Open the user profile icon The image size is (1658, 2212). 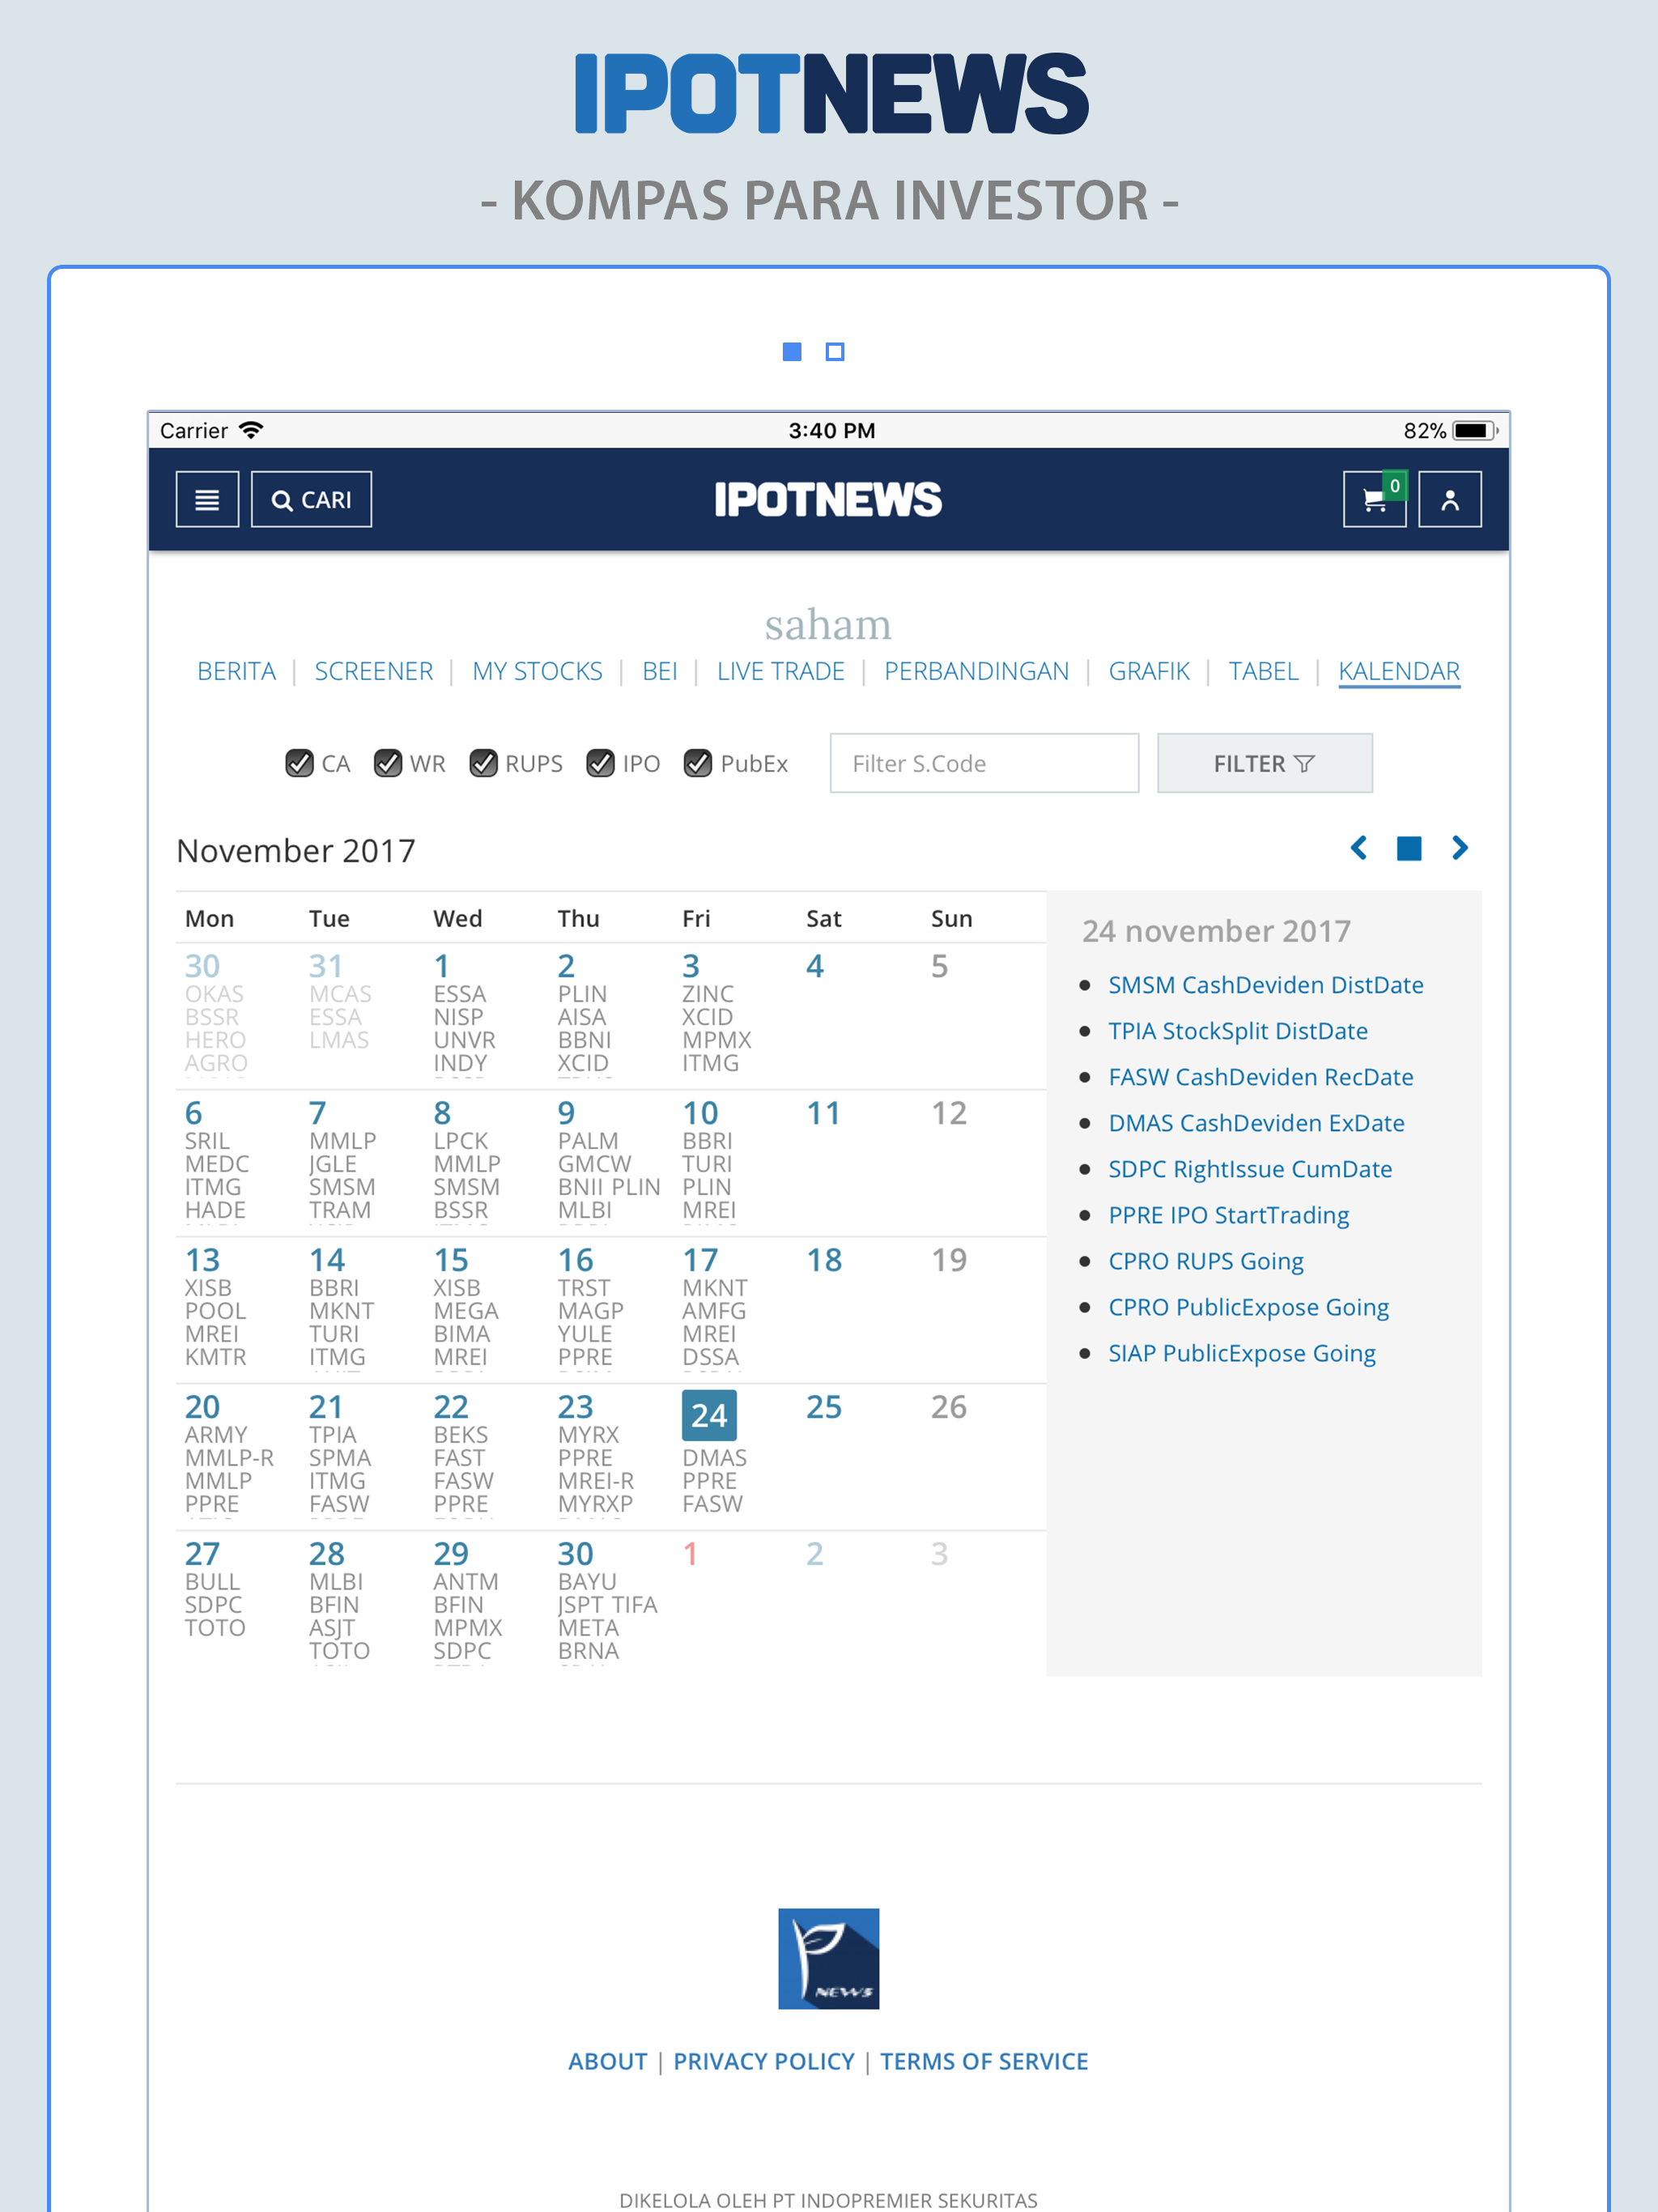click(x=1449, y=499)
